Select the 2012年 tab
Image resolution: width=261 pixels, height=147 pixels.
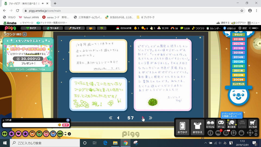tap(238, 66)
